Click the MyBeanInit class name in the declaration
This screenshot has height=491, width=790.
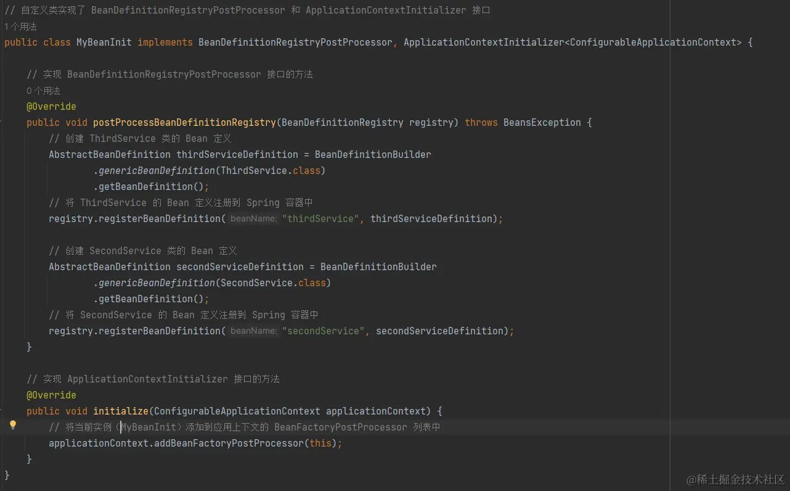coord(104,43)
